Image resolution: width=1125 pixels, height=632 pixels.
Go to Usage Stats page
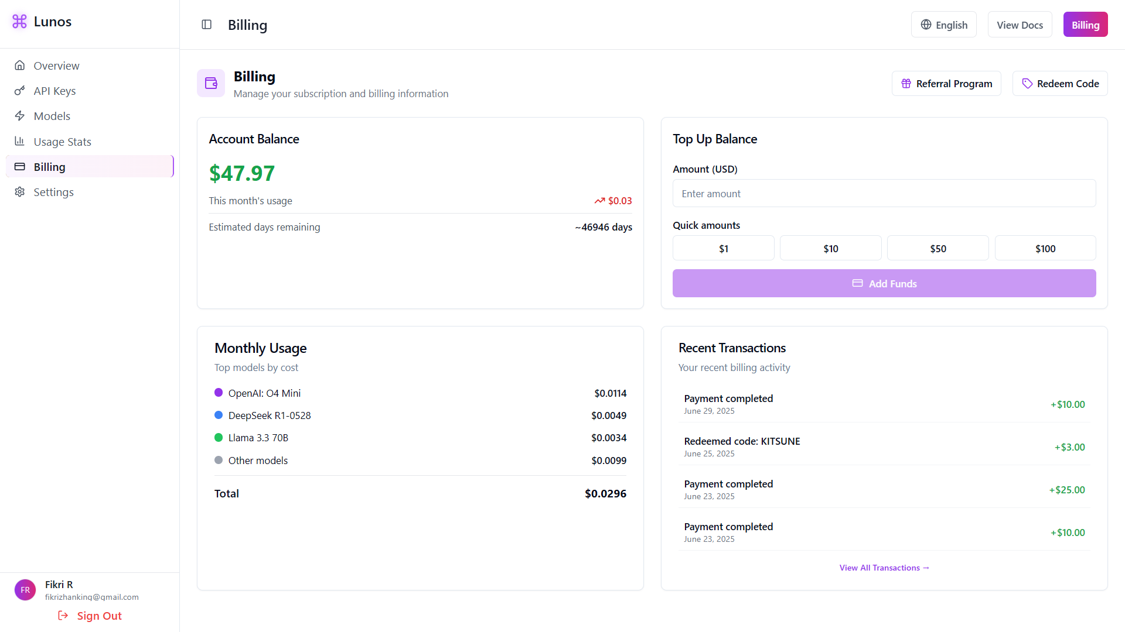pyautogui.click(x=62, y=142)
